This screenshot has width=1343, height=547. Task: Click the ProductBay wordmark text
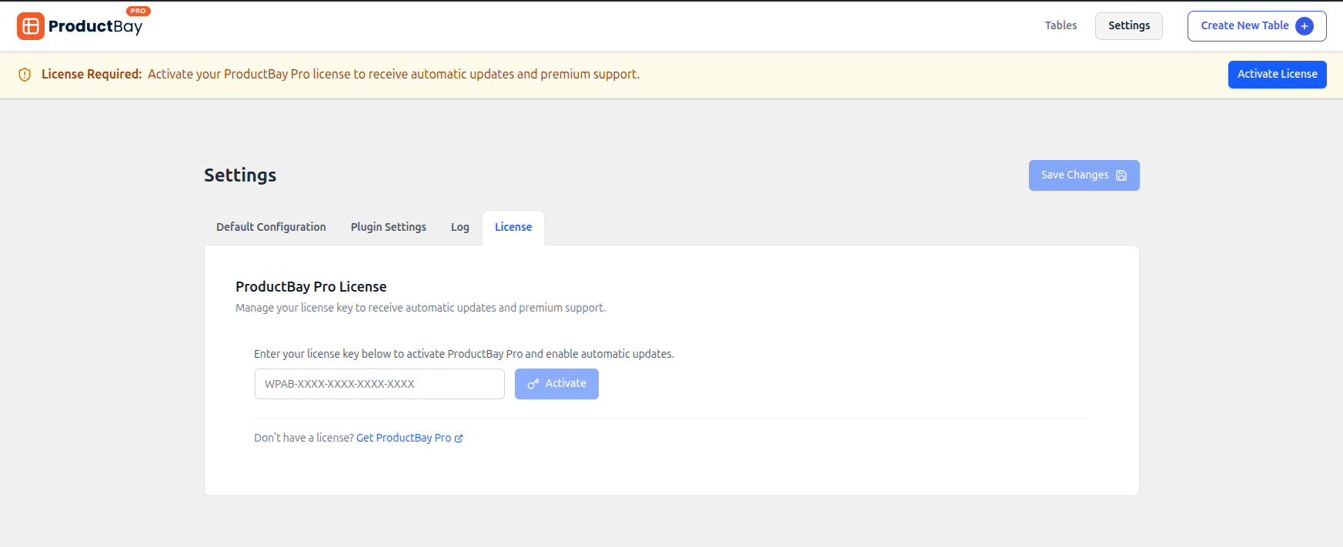point(95,27)
